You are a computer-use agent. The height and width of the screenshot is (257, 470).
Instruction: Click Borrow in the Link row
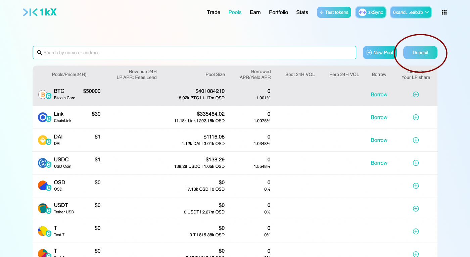point(379,117)
